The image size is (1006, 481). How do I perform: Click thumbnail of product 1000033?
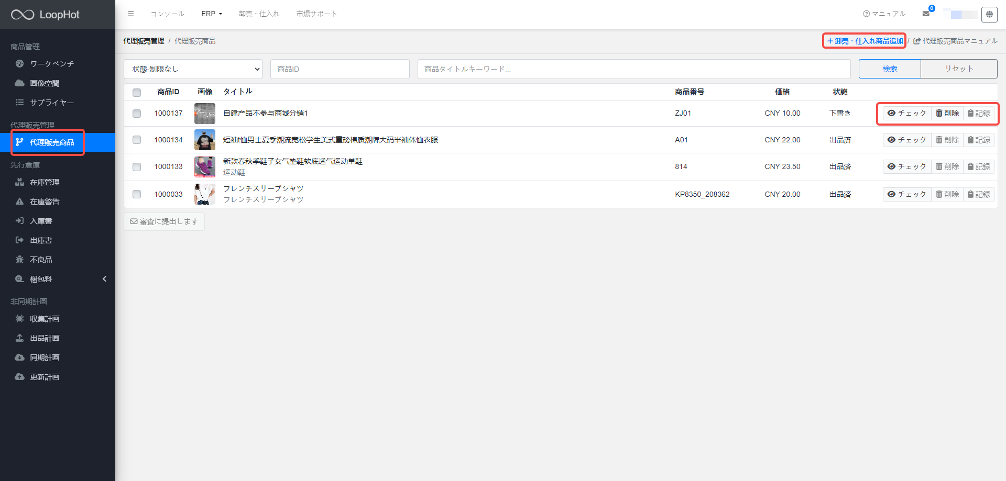click(205, 194)
